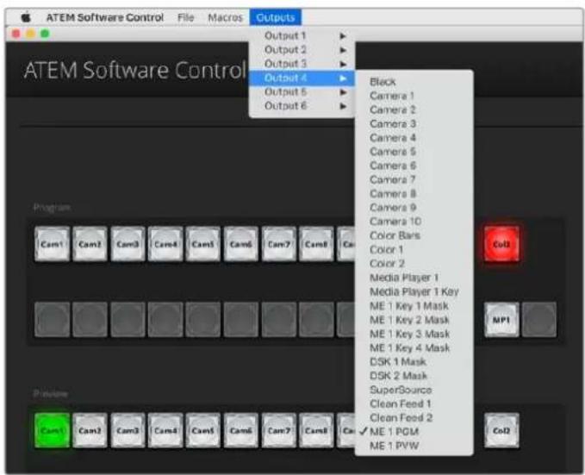The height and width of the screenshot is (475, 585).
Task: Select Color 1 from the submenu
Action: 414,249
